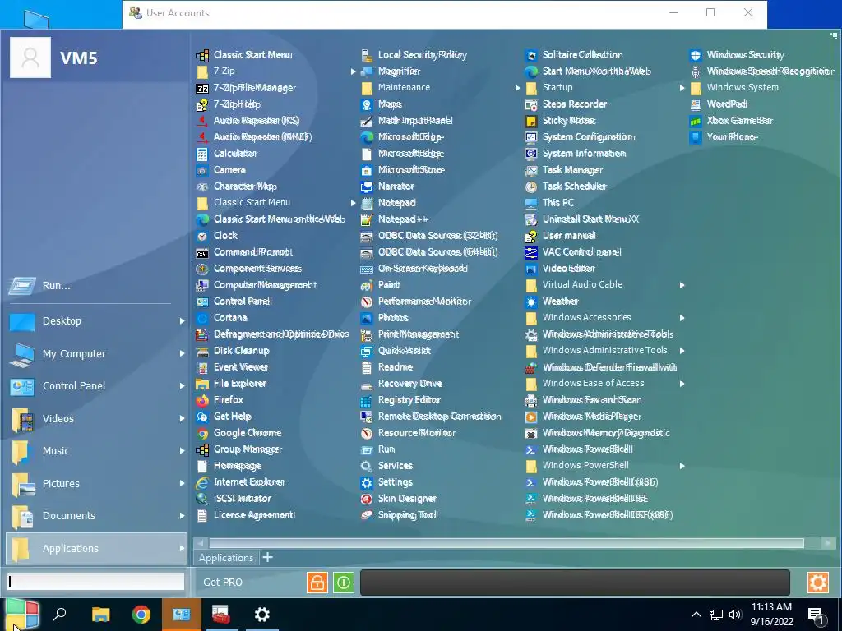Open taskbar search magnifier

(59, 615)
